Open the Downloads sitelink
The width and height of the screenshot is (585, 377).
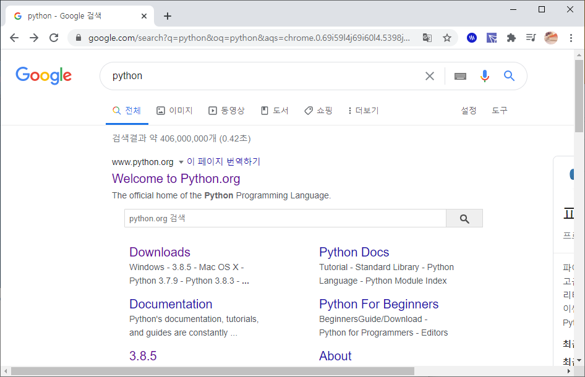click(160, 252)
